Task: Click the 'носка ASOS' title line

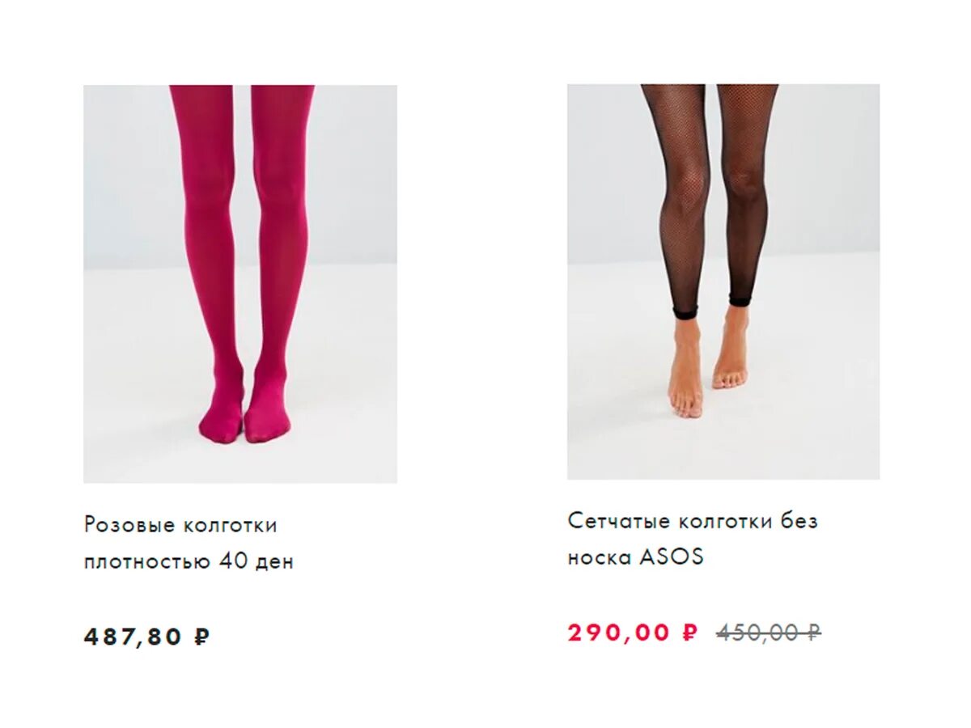Action: (635, 557)
